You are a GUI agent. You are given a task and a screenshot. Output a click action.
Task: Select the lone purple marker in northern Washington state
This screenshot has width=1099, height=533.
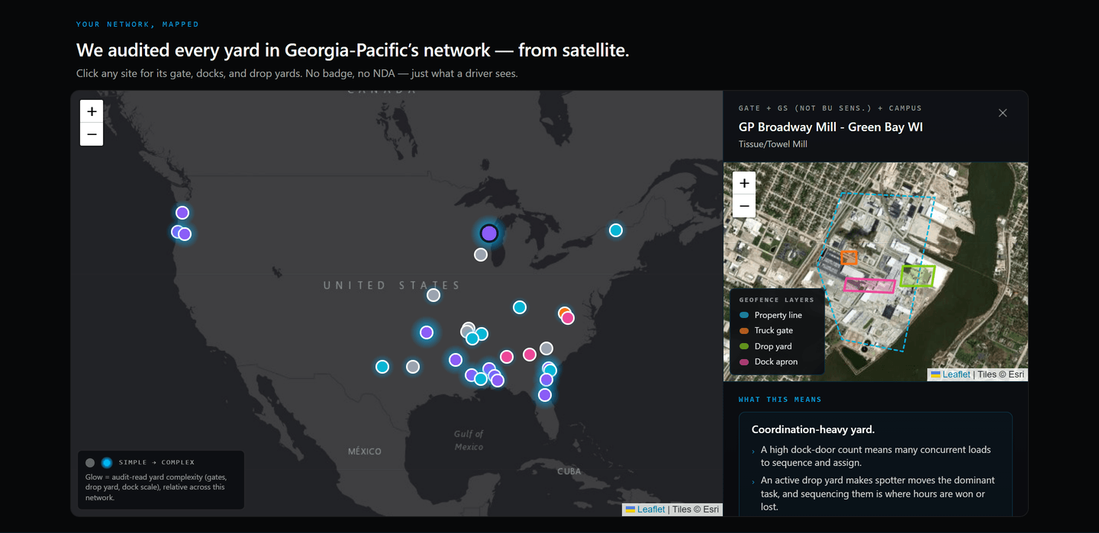[x=182, y=213]
